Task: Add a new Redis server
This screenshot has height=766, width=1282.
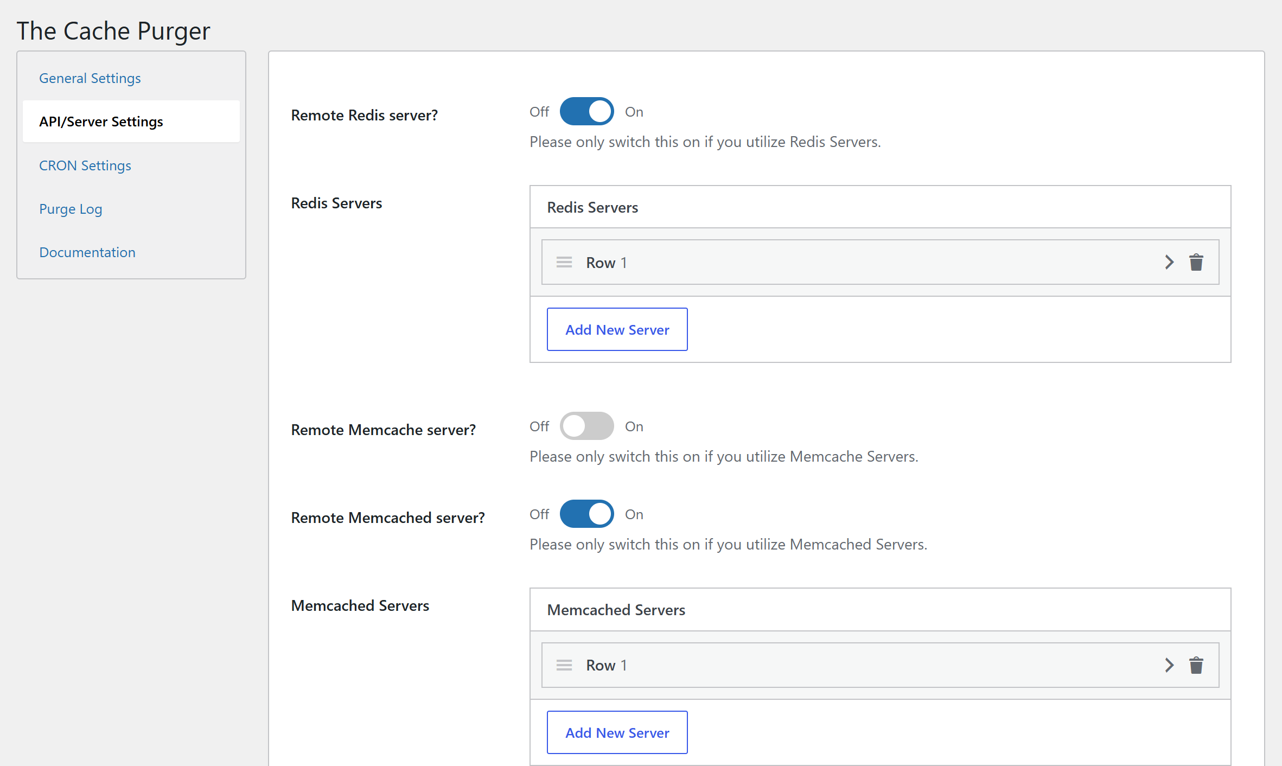Action: coord(617,330)
